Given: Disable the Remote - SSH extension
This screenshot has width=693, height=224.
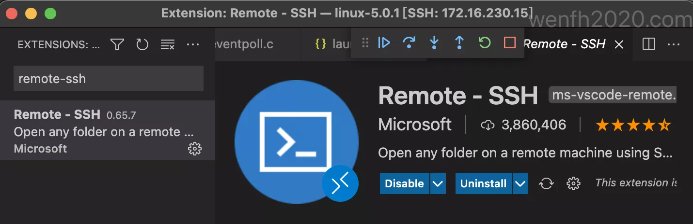Looking at the screenshot, I should tap(404, 183).
